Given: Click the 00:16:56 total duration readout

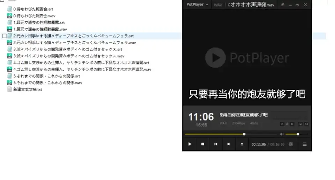Looking at the screenshot, I should [x=277, y=144].
